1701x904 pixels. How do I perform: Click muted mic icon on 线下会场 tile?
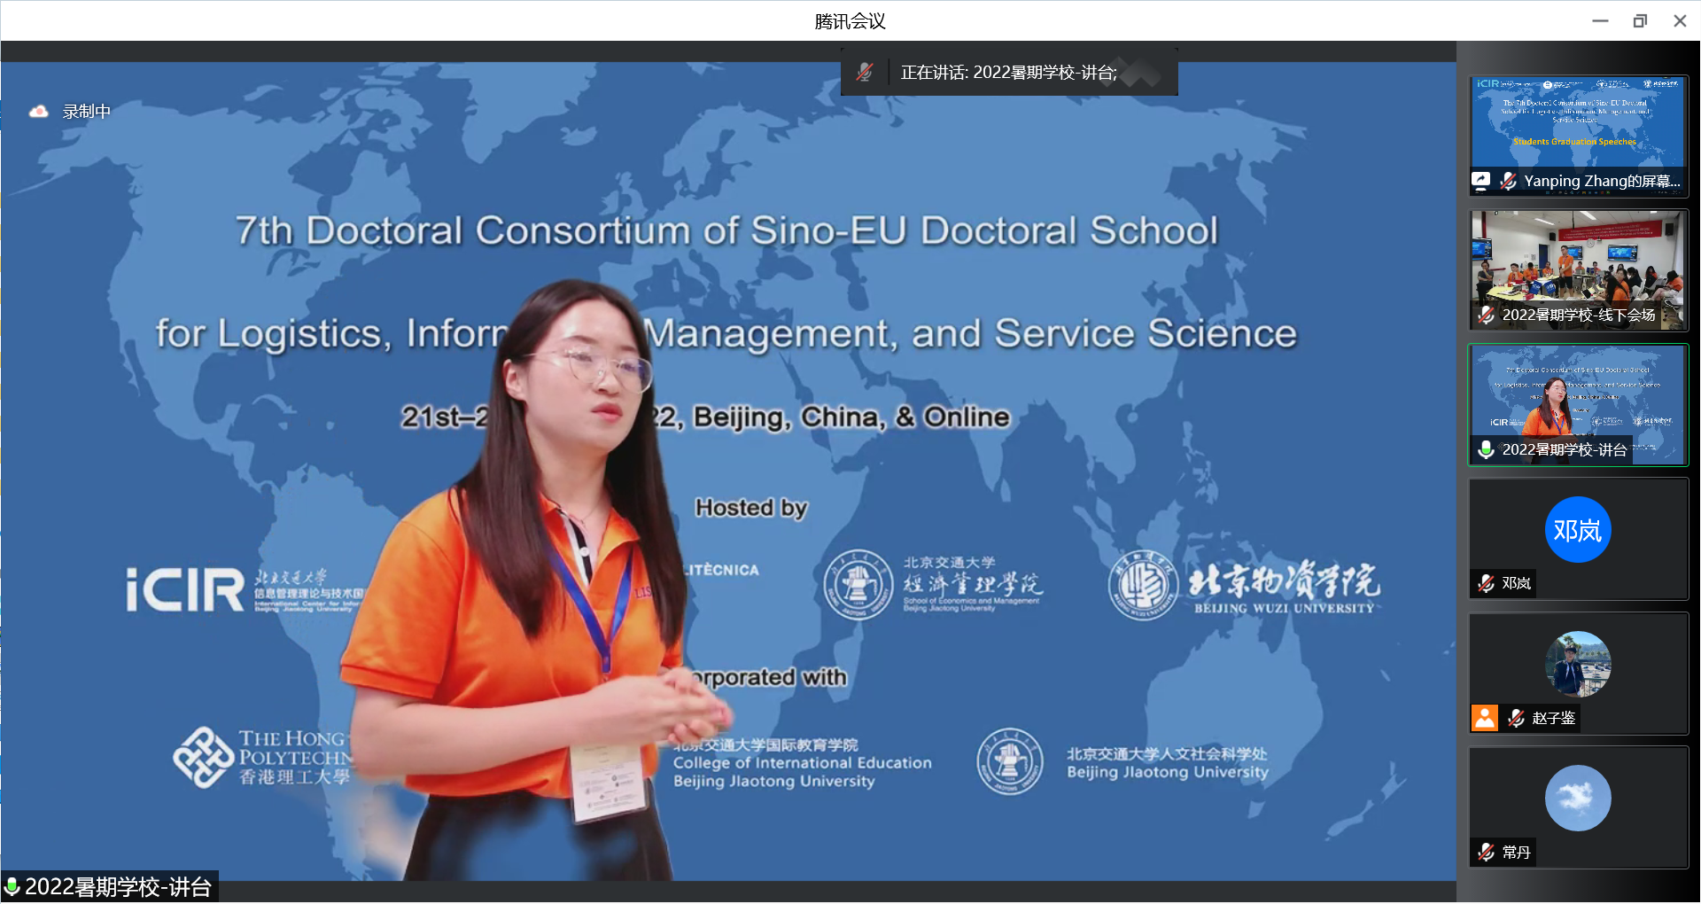[1486, 315]
